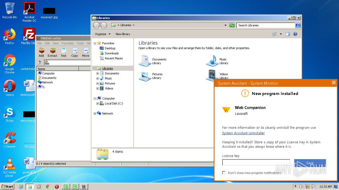
Task: Open the address bar history dropdown arrow
Action: click(225, 25)
